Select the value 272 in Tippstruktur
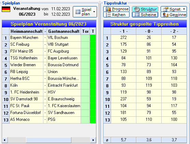Viewport: 190px width, 144px height. point(123,38)
